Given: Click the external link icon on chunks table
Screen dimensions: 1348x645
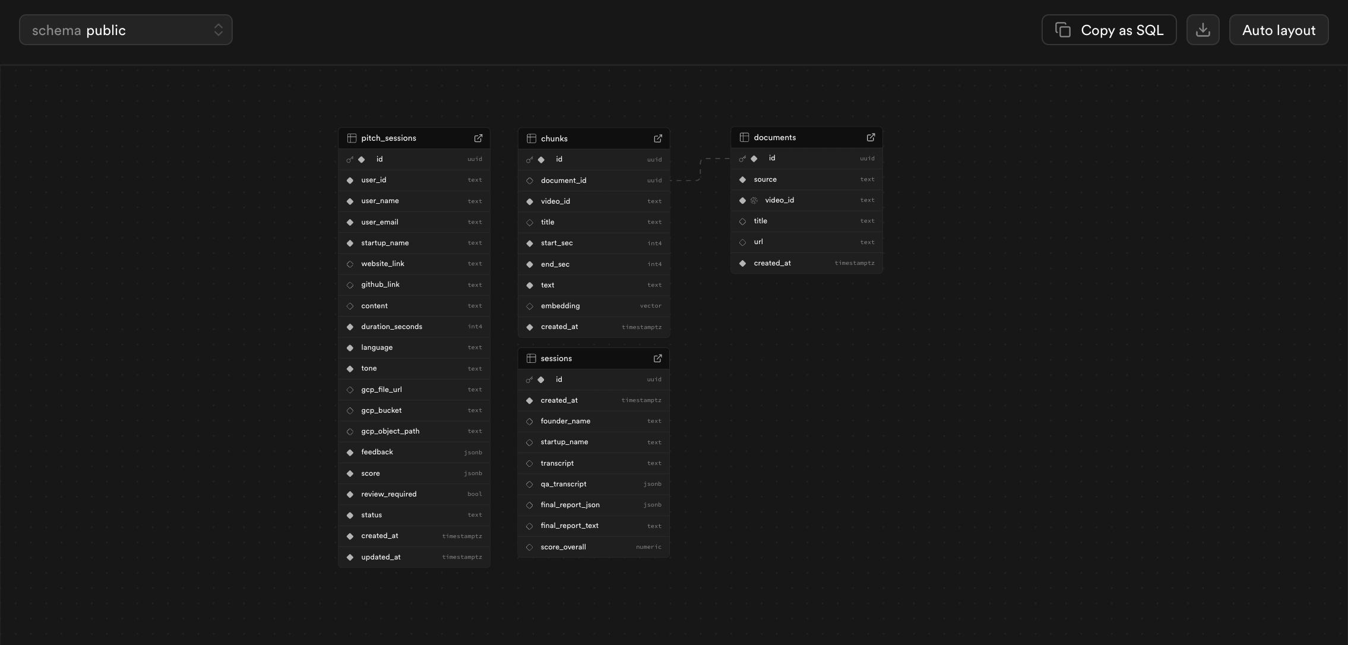Looking at the screenshot, I should pos(658,138).
